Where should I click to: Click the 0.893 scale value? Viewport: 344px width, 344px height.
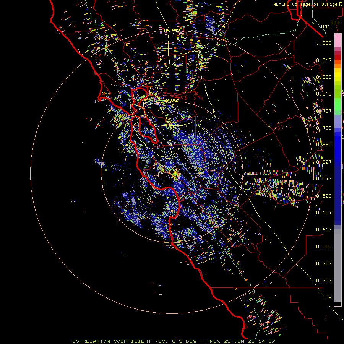point(324,77)
